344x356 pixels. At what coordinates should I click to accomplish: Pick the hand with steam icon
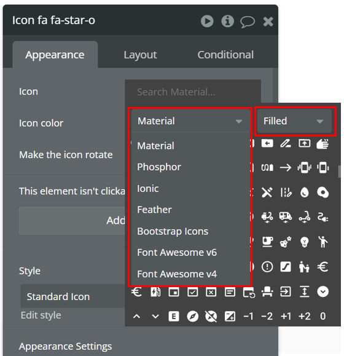[322, 143]
